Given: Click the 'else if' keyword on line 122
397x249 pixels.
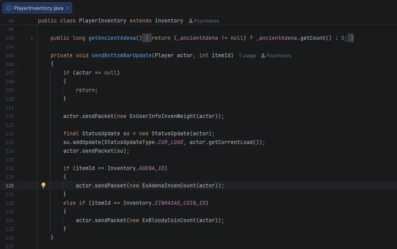Looking at the screenshot, I should [74, 203].
